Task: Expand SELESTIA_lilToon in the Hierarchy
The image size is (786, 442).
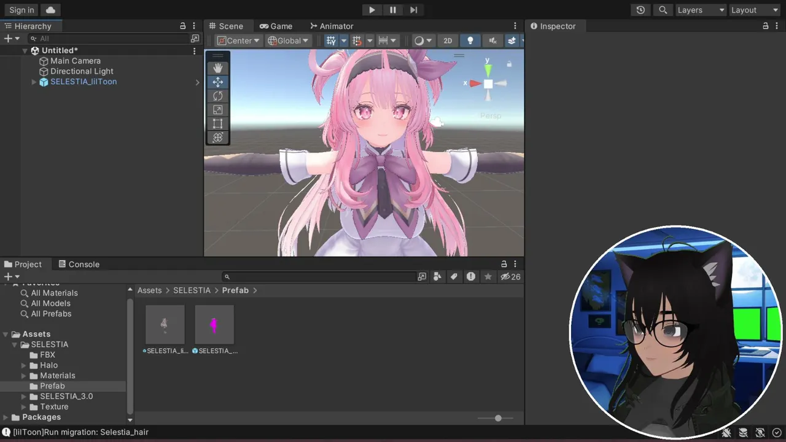Action: click(x=34, y=82)
